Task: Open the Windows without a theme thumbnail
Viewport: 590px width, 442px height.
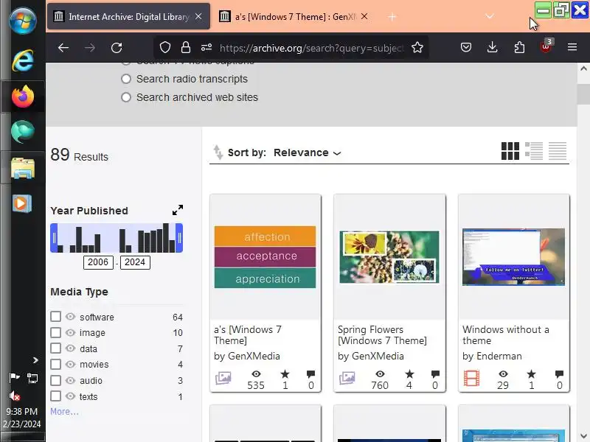Action: click(x=513, y=257)
